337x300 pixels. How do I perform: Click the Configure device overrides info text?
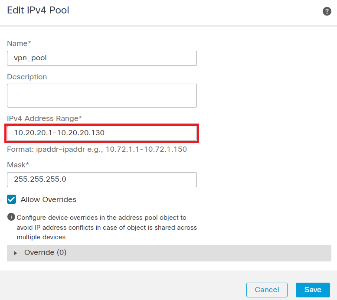coord(107,227)
